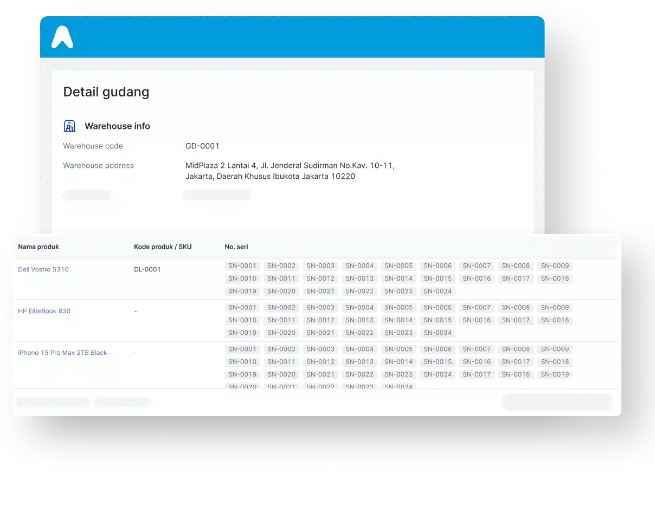Select SN-0018 tag in HP EliteBook row
Image resolution: width=655 pixels, height=519 pixels.
[x=555, y=320]
